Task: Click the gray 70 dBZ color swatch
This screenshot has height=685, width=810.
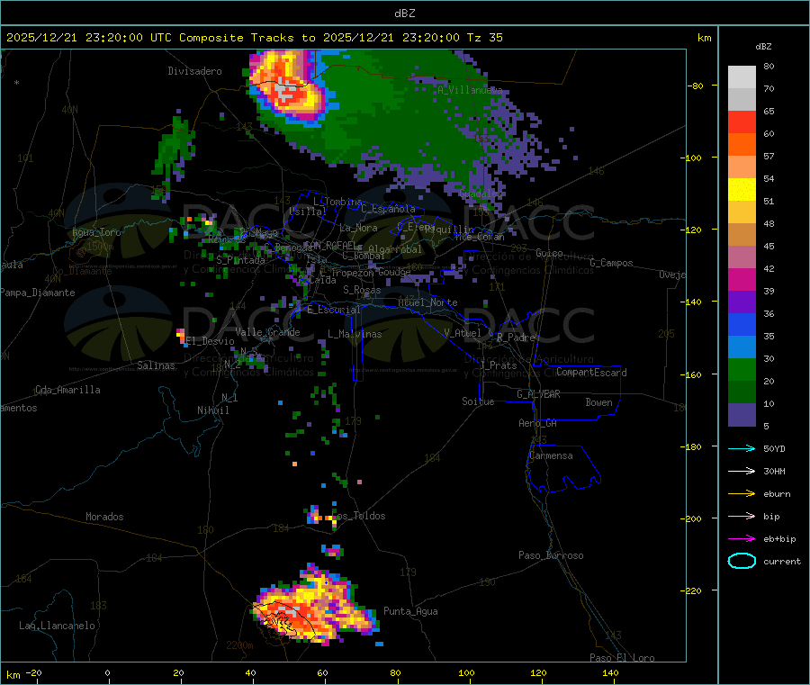Action: click(x=742, y=99)
